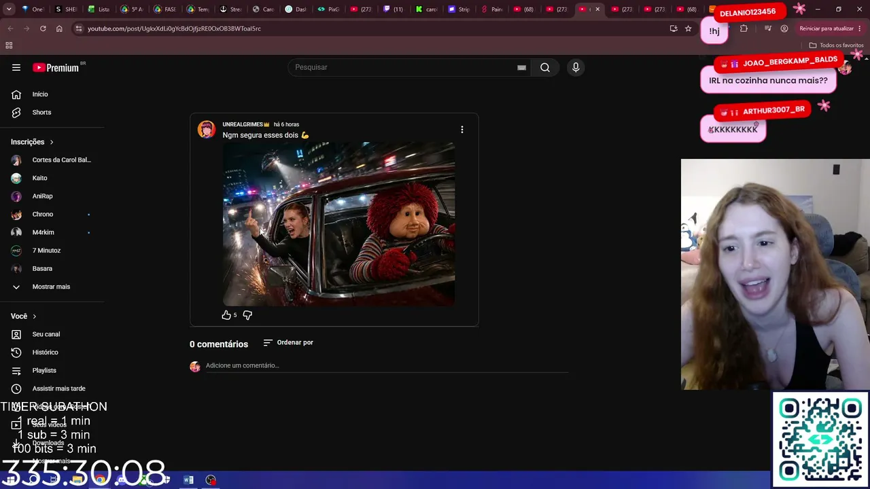Screen dimensions: 870x489
Task: Like the UNREALGRIMES post
Action: (226, 315)
